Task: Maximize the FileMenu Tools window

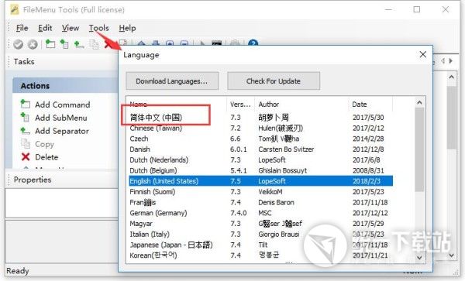Action: click(x=417, y=9)
